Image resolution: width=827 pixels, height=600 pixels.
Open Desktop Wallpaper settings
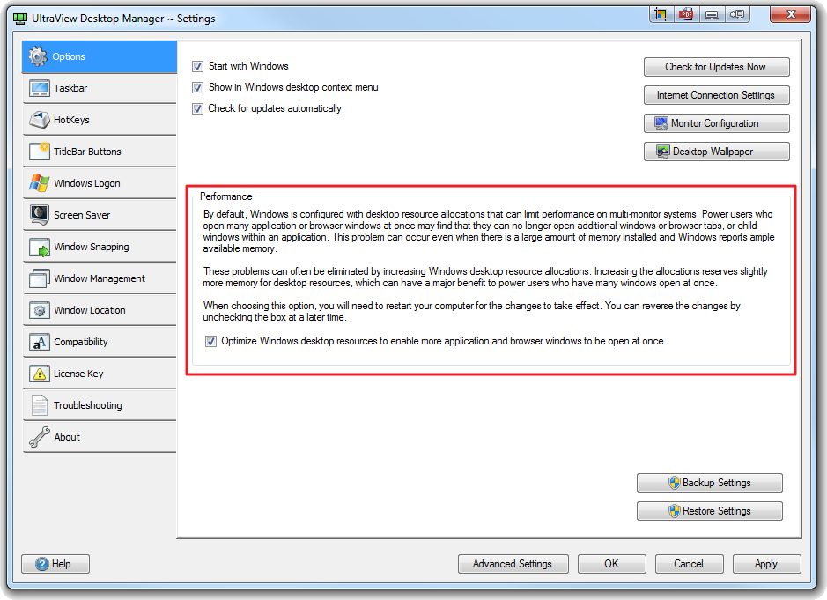[716, 152]
